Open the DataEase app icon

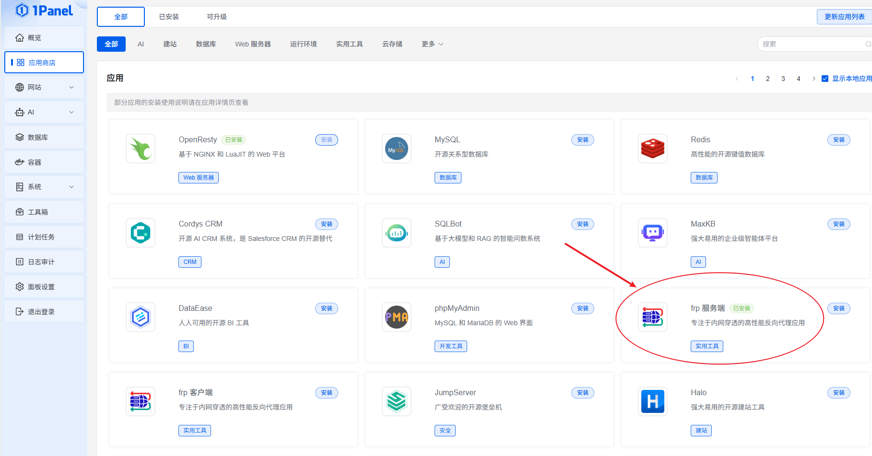pyautogui.click(x=141, y=317)
